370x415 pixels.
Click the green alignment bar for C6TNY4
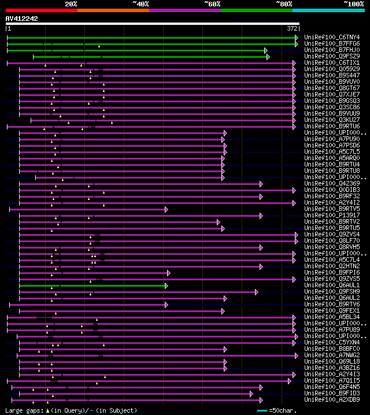[151, 38]
